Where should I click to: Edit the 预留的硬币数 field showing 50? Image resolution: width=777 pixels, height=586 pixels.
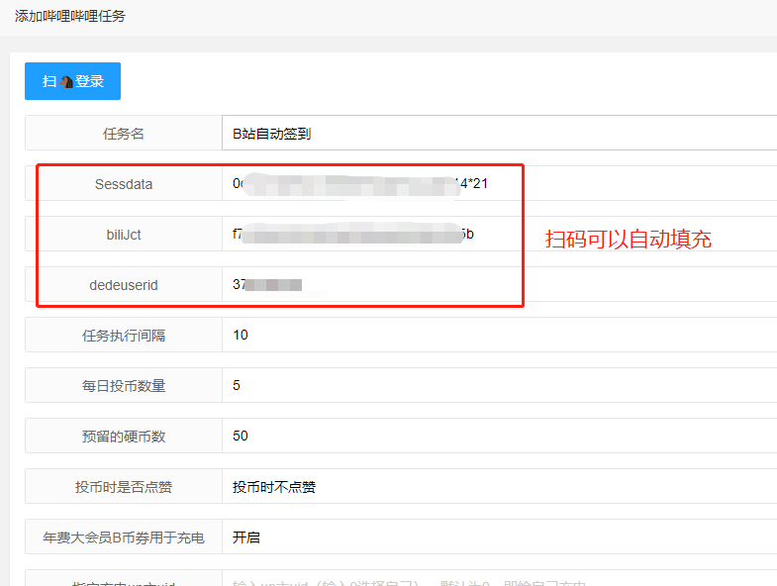pos(500,437)
